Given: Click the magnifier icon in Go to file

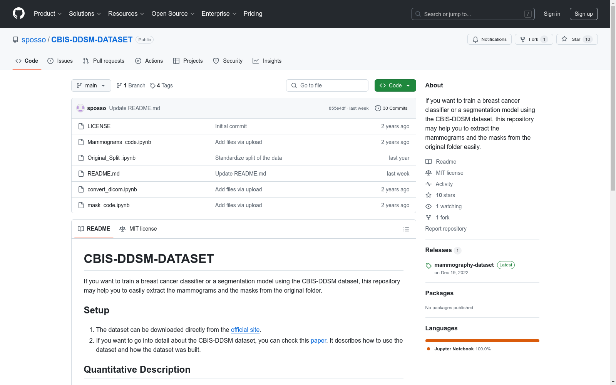Looking at the screenshot, I should coord(294,85).
